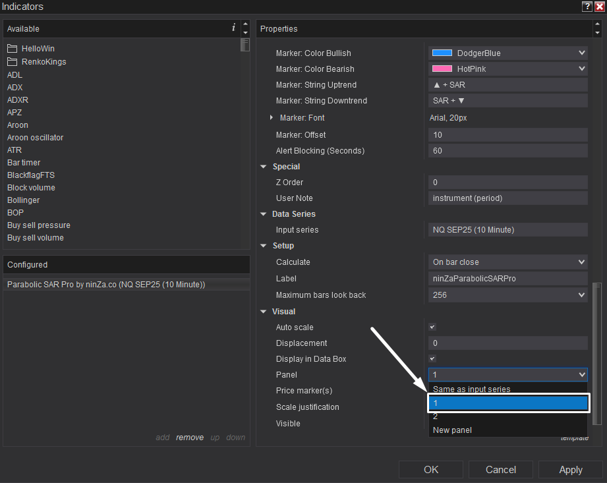Edit the Displacement field
Screen dimensions: 607x483
coord(508,343)
